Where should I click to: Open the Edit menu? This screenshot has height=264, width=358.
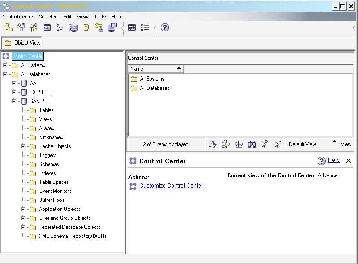pos(67,17)
